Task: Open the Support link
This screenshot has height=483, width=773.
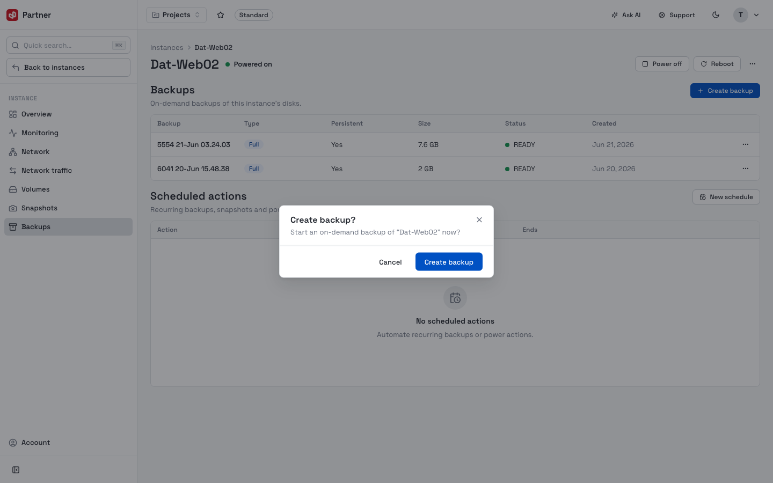Action: 677,15
